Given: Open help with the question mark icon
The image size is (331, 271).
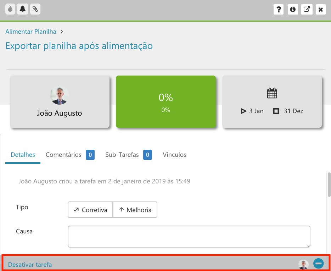Looking at the screenshot, I should [x=279, y=10].
